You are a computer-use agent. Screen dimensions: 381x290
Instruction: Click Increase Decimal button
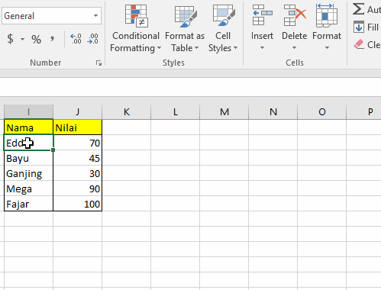click(76, 39)
